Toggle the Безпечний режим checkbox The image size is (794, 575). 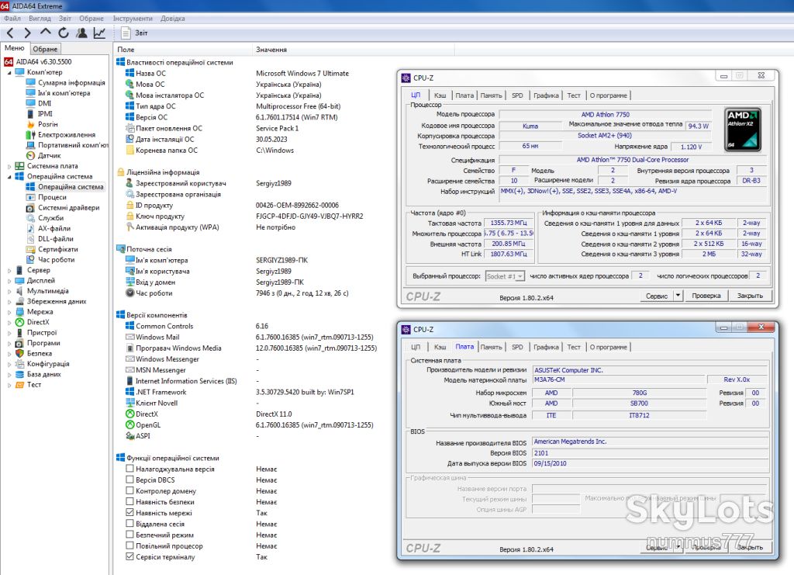click(129, 535)
